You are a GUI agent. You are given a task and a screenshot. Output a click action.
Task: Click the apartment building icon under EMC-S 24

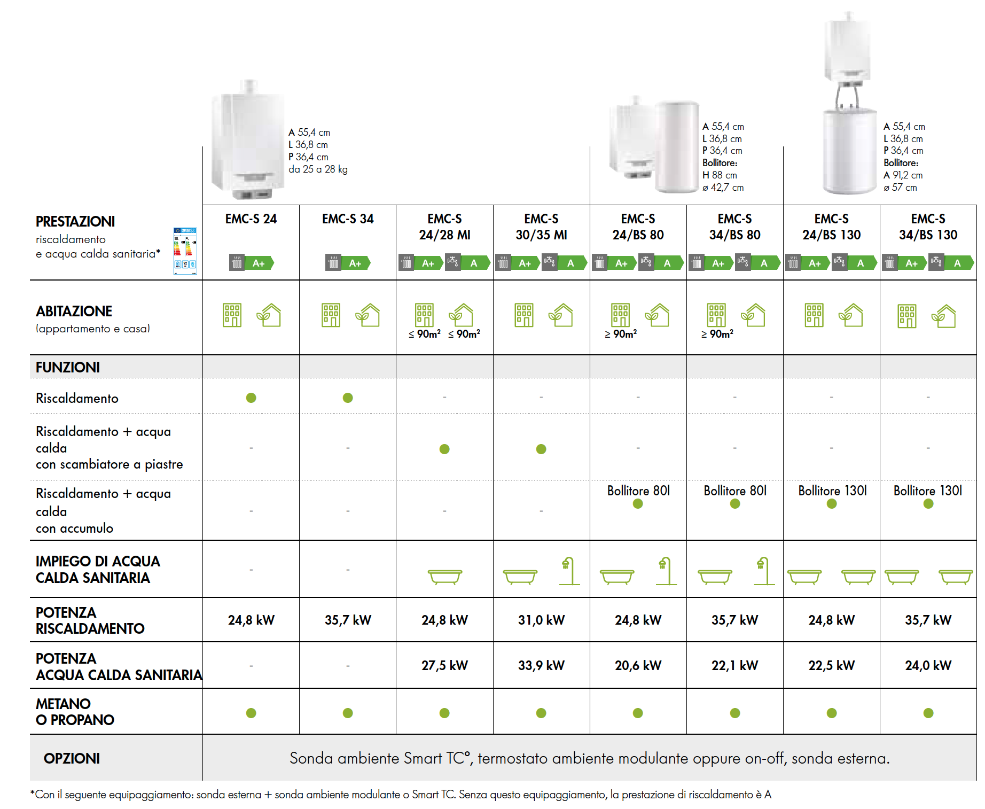(x=232, y=315)
